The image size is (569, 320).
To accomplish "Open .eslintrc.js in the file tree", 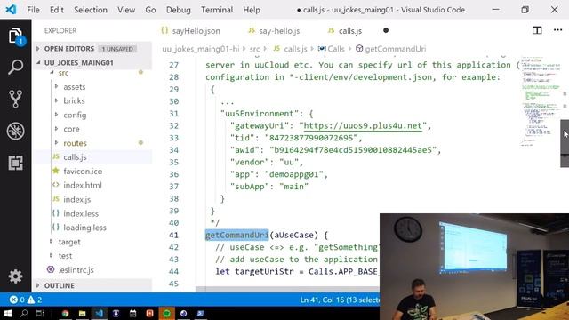I will (x=76, y=270).
